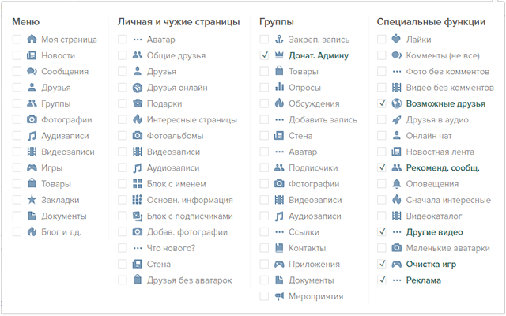Click the newspaper icon next to Новости
Image resolution: width=506 pixels, height=316 pixels.
click(32, 55)
